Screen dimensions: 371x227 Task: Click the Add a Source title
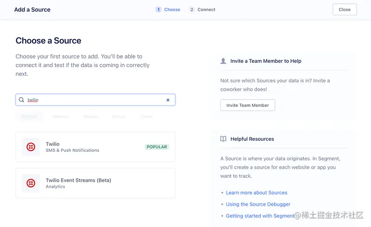(32, 10)
